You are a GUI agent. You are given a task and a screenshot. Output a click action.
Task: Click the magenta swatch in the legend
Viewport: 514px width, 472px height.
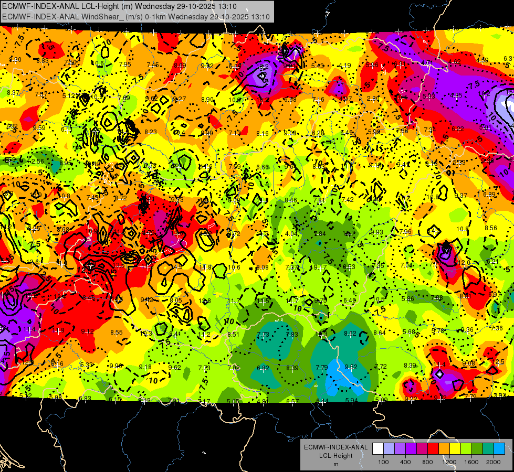(422, 449)
